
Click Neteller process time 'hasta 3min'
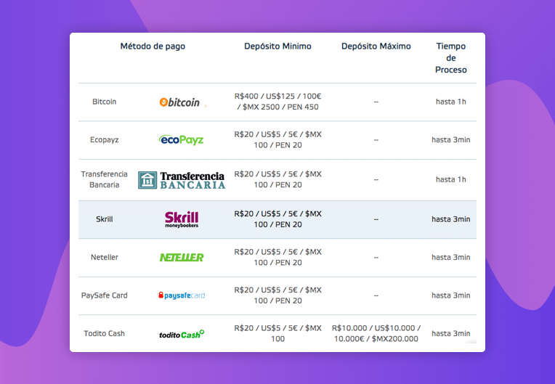coord(451,258)
